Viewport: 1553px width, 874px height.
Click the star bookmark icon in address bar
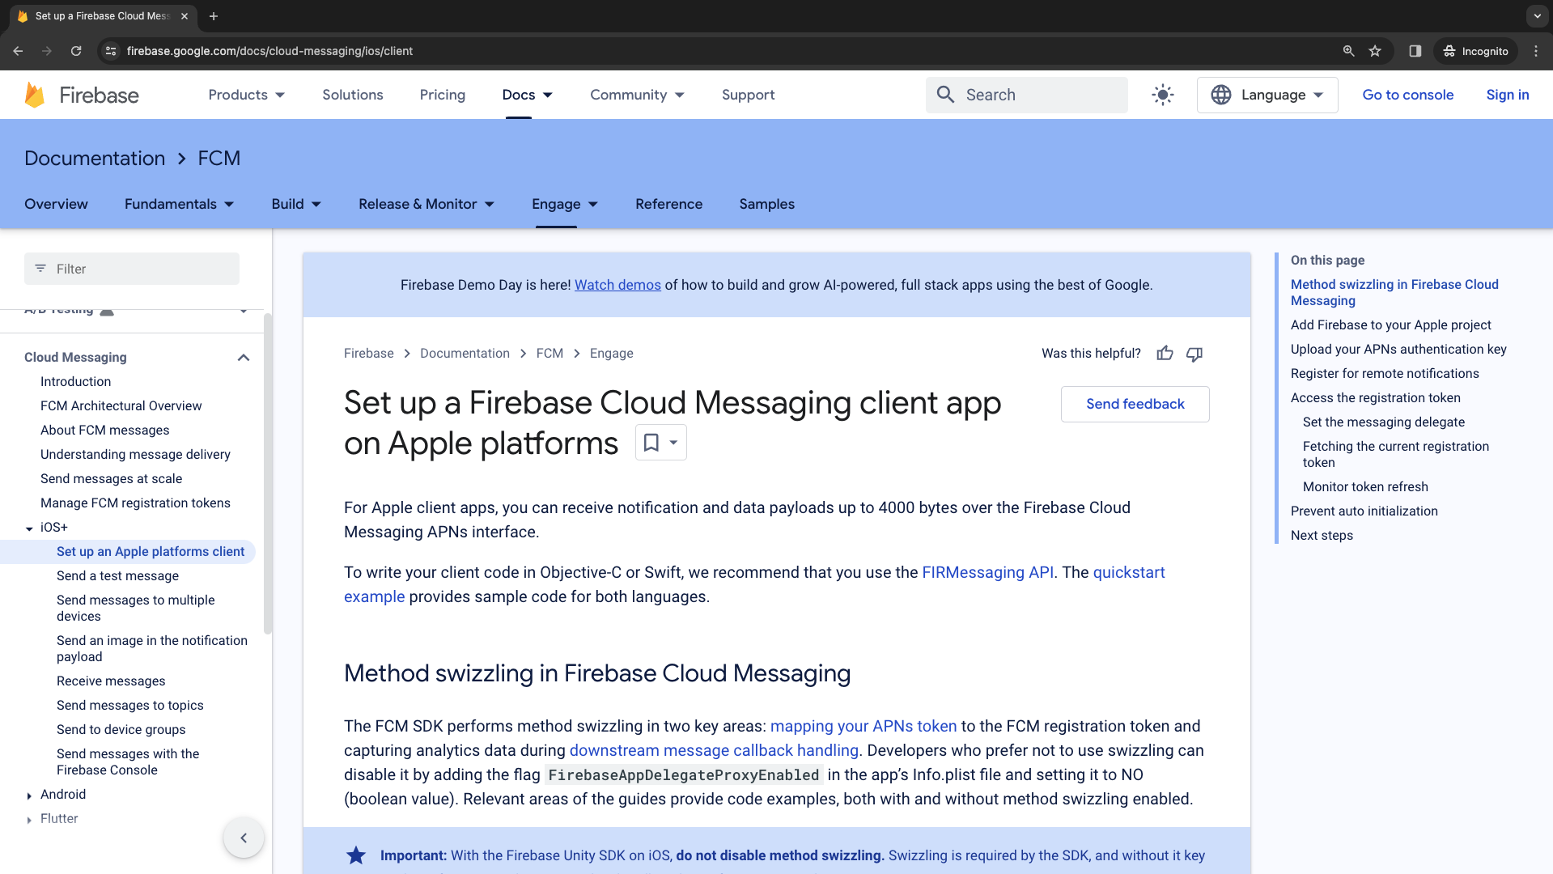pos(1375,51)
